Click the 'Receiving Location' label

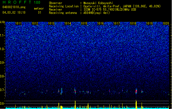click(64, 6)
